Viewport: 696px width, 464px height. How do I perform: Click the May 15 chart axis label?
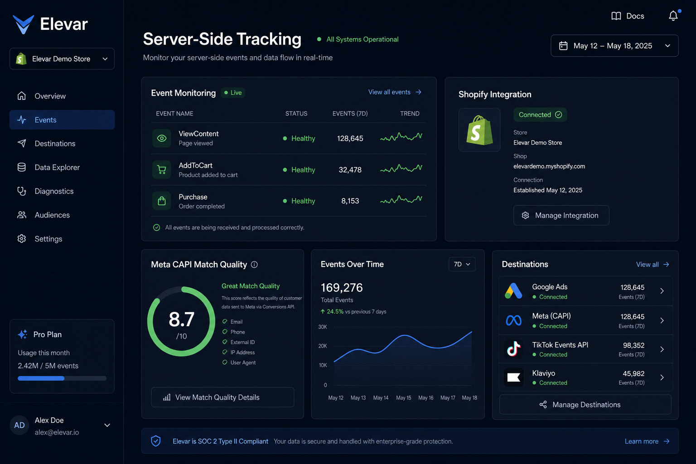pos(403,398)
